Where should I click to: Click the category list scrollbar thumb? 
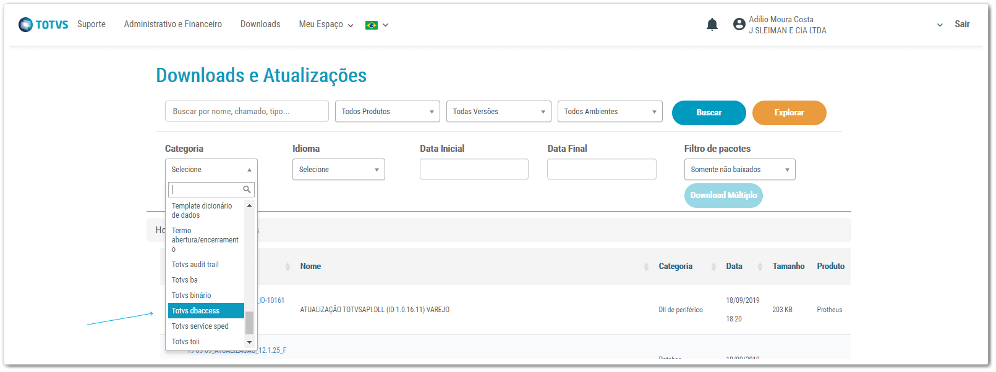pos(249,323)
